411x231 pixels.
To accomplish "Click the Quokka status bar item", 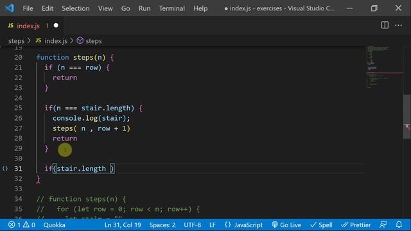I will tap(54, 225).
